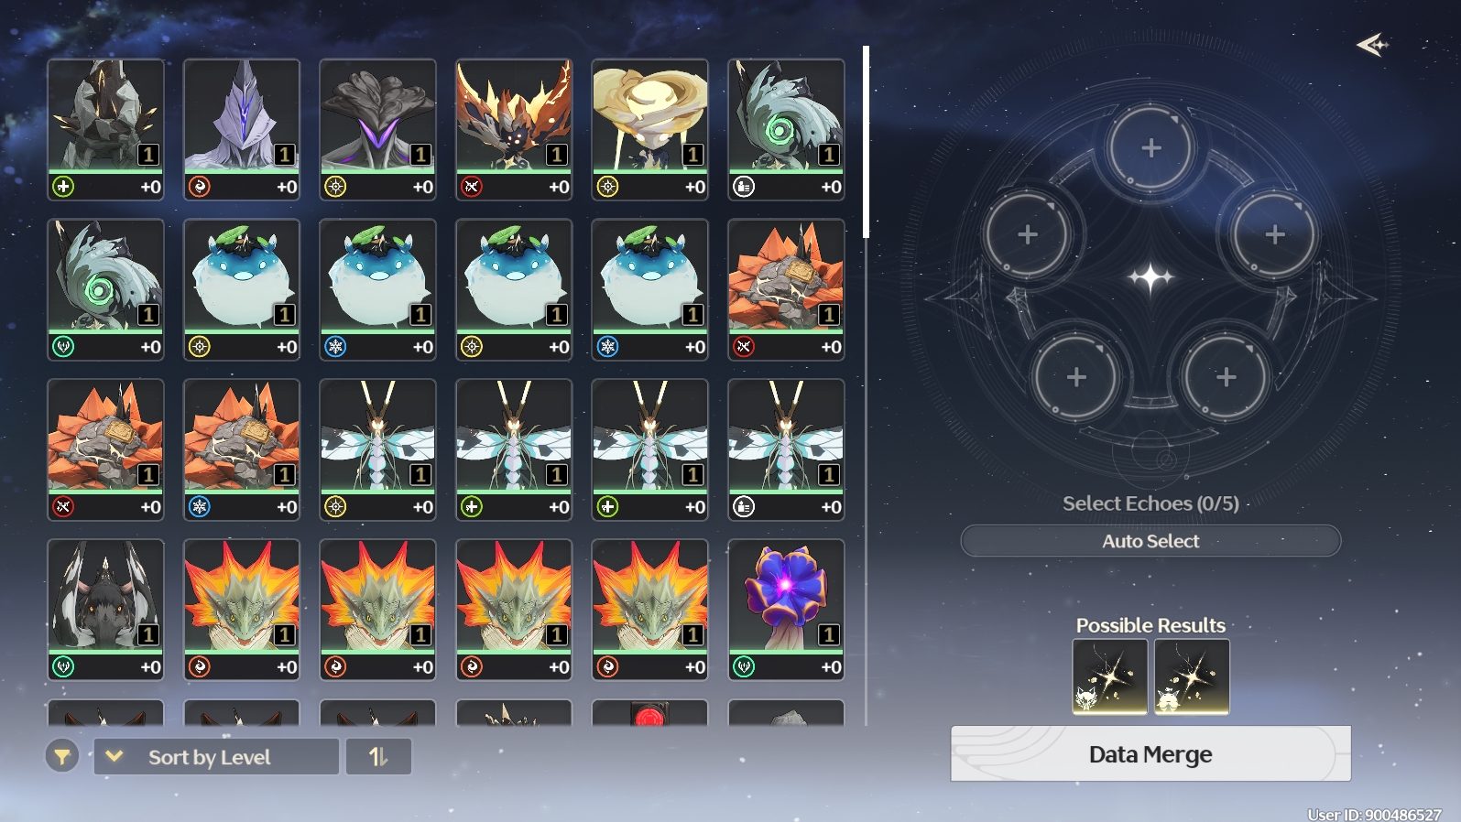Select the purple flower echo card
This screenshot has width=1461, height=822.
point(786,610)
